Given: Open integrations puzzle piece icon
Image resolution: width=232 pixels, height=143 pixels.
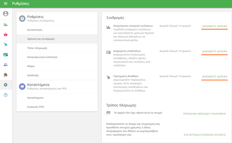Looking at the screenshot, I should (6, 75).
